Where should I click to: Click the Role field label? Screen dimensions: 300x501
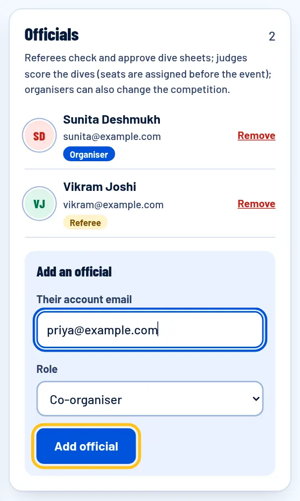pos(47,369)
